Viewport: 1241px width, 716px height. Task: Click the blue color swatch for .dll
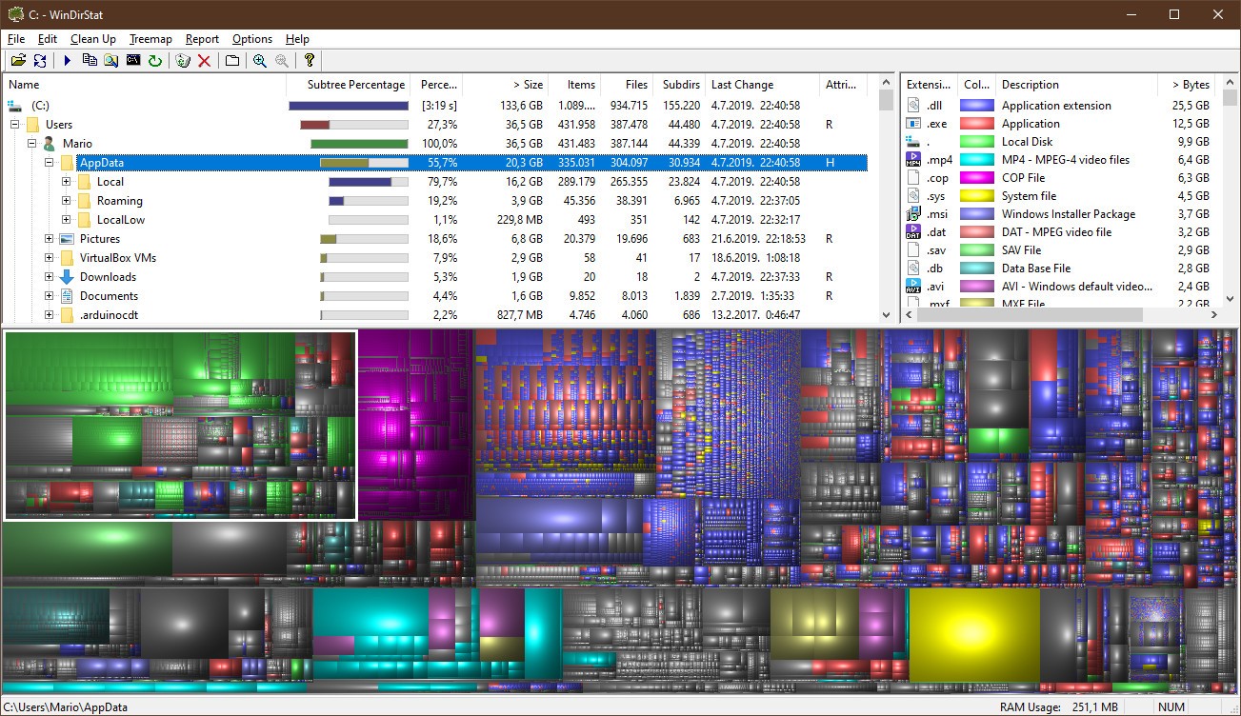pyautogui.click(x=977, y=106)
